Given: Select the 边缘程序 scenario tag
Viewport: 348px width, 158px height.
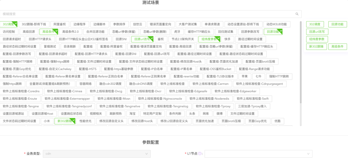Looking at the screenshot, I should [80, 24].
